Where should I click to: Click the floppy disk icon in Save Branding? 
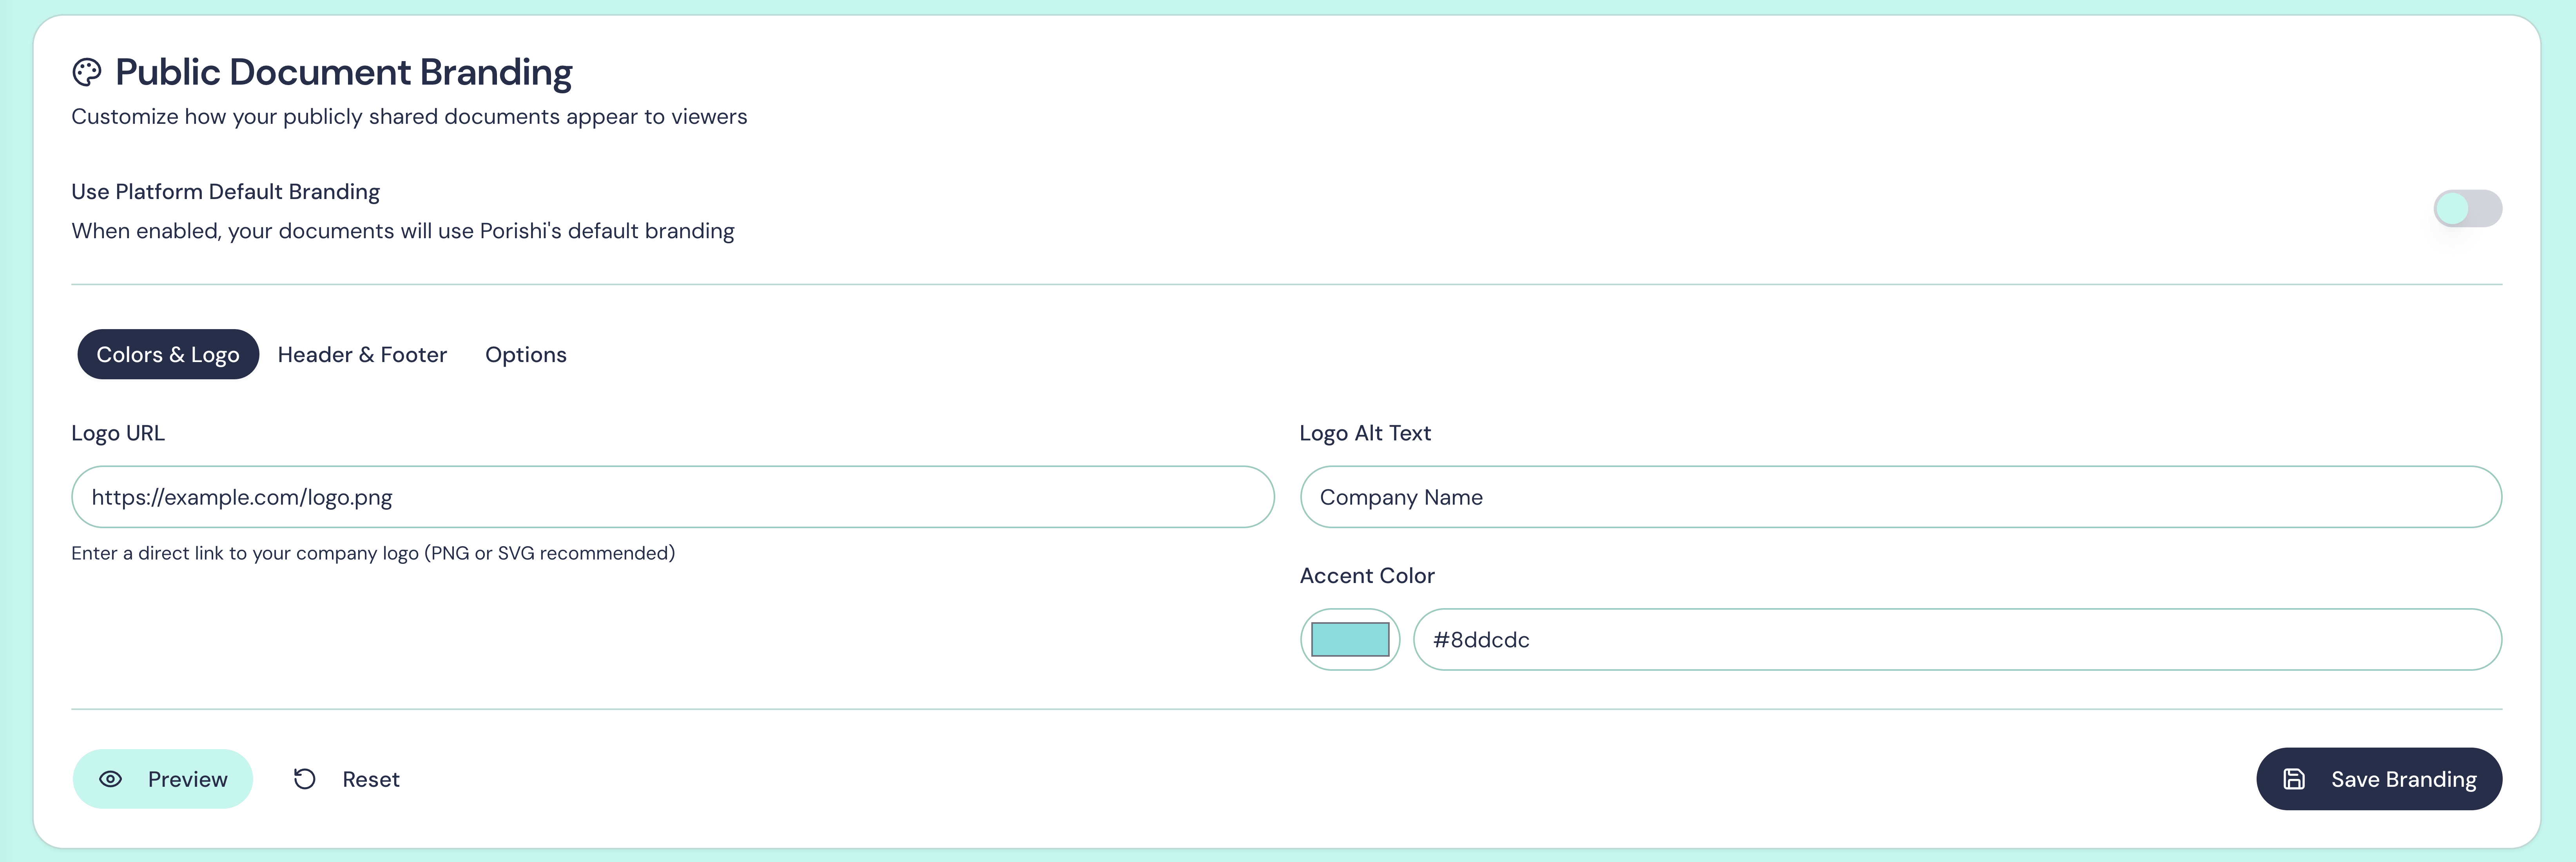pyautogui.click(x=2294, y=779)
